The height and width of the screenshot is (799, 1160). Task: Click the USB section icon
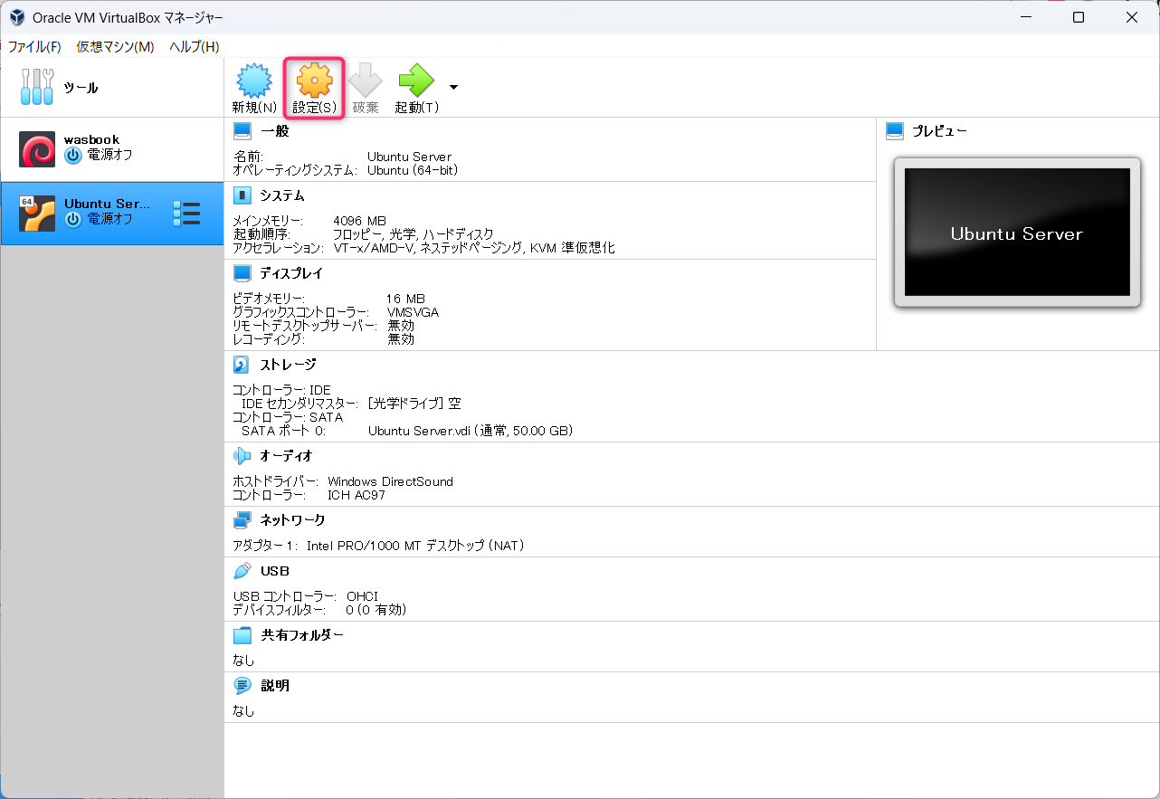[x=242, y=571]
